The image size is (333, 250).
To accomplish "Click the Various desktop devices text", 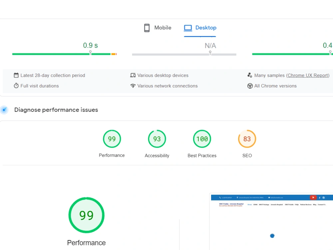I will click(x=163, y=75).
